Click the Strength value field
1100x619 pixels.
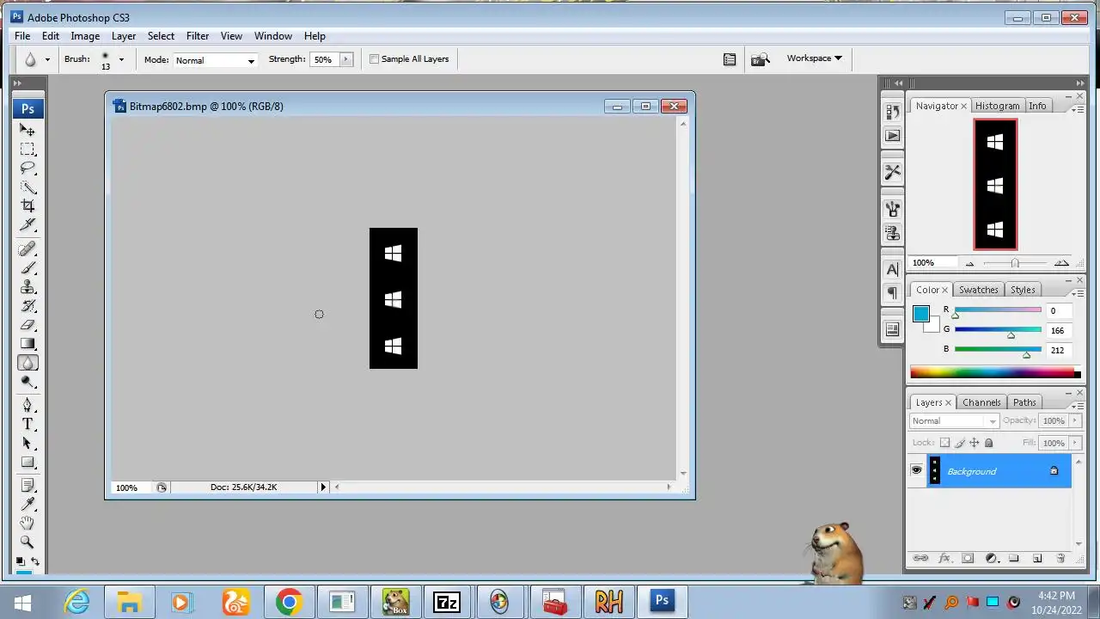click(x=325, y=59)
